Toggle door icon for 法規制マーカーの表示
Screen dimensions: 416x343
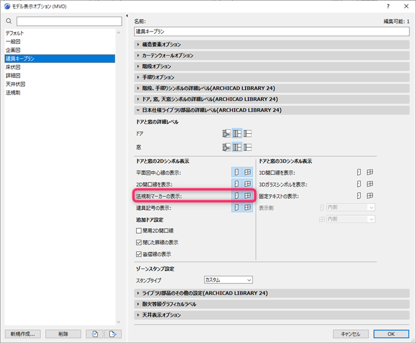pyautogui.click(x=237, y=196)
